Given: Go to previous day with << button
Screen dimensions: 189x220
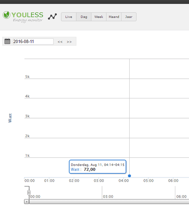Looking at the screenshot, I should click(60, 42).
